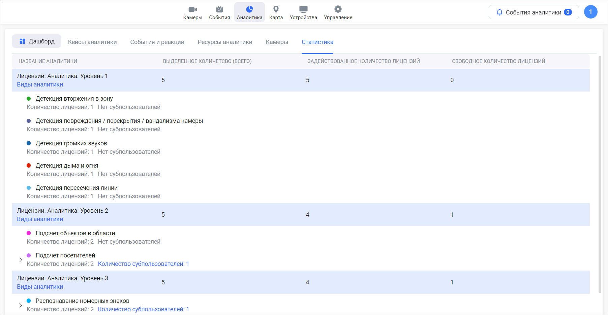Screen dimensions: 608x315
Task: Open Виды аналитики under Уровень 2
Action: [40, 219]
